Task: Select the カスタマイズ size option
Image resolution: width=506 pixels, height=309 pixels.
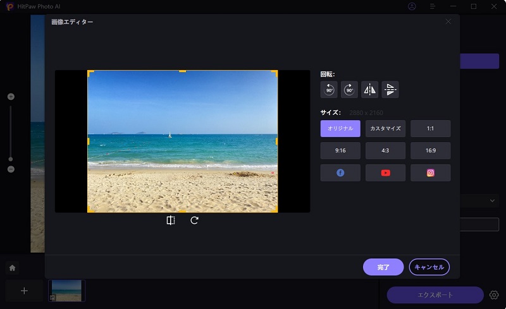Action: point(385,128)
